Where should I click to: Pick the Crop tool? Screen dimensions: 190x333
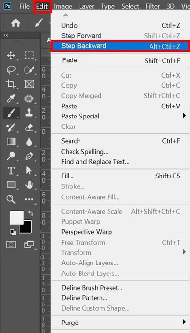[10, 84]
